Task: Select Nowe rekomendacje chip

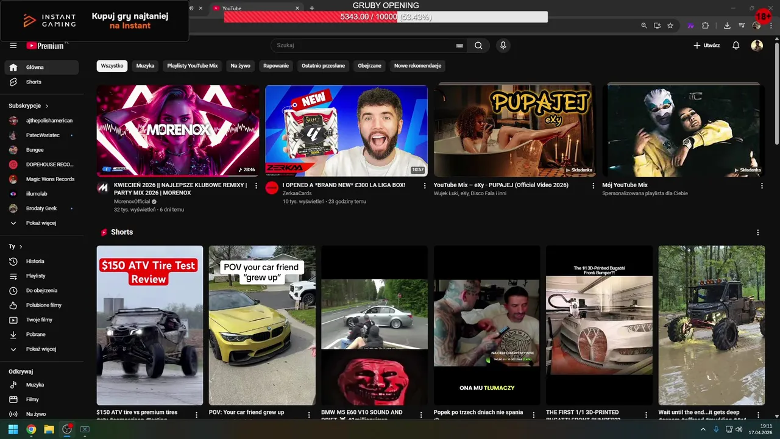Action: [x=418, y=65]
